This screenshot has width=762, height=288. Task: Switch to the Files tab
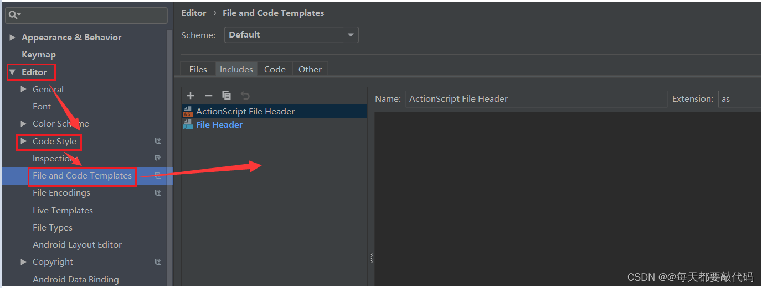(x=198, y=69)
